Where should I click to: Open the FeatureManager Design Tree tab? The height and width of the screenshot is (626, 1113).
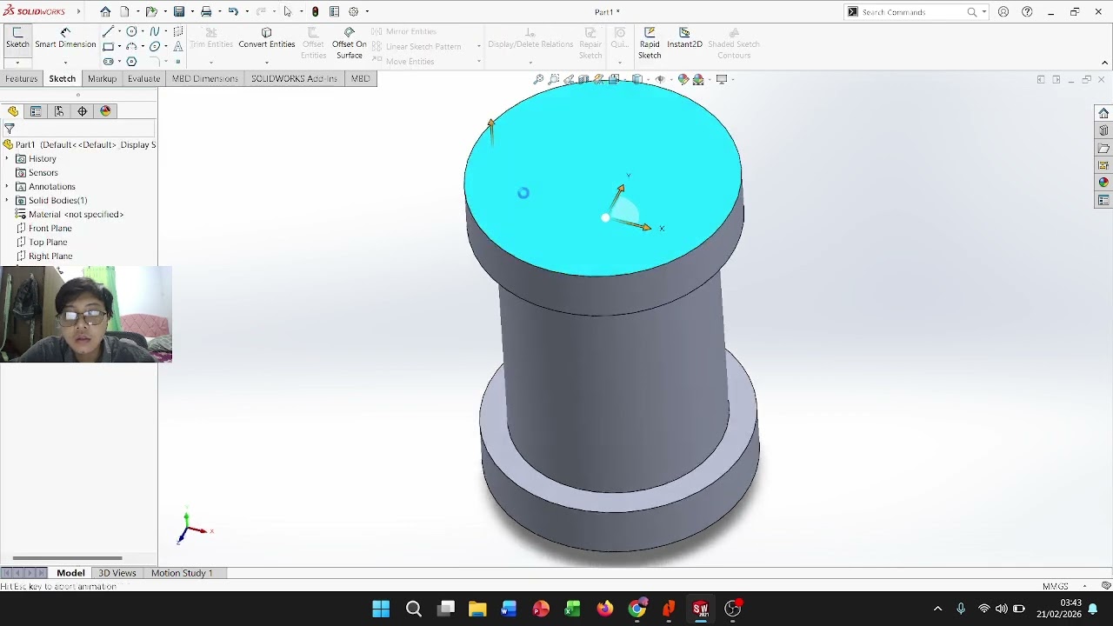coord(12,111)
